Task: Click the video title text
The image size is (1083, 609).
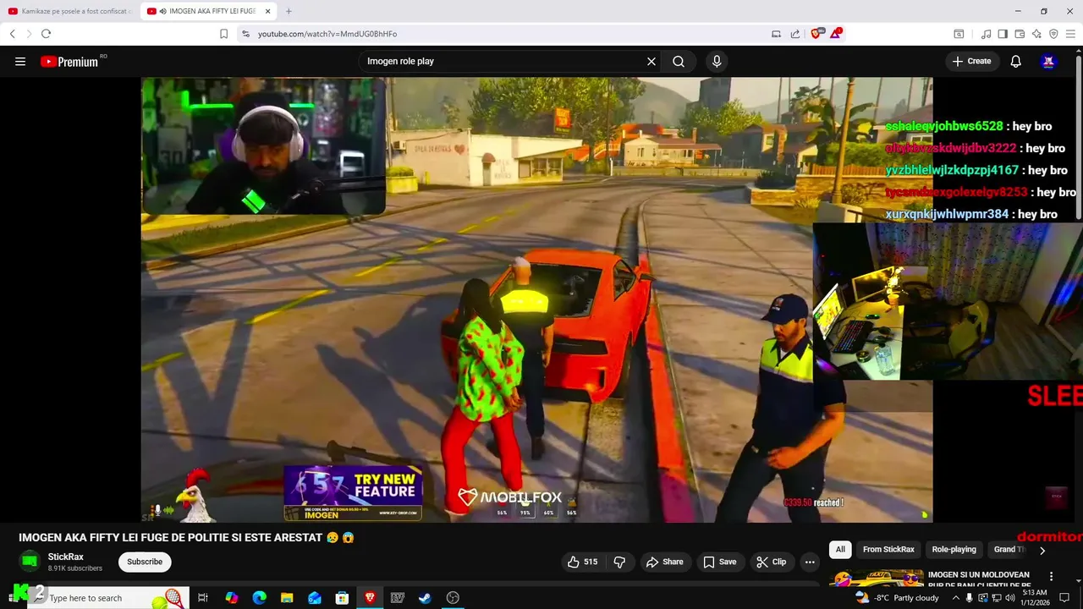Action: [x=186, y=537]
